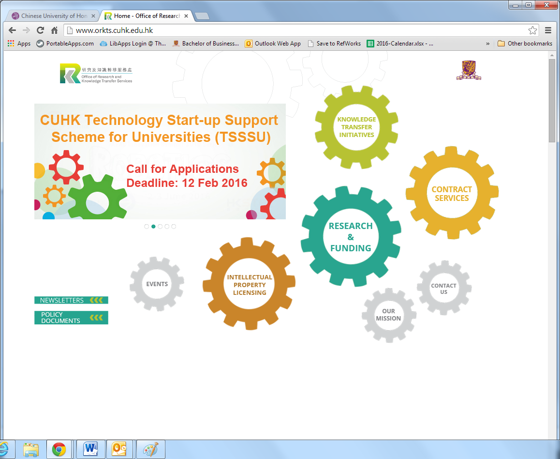This screenshot has width=560, height=459.
Task: Expand hidden bookmarks with double chevron
Action: (488, 44)
